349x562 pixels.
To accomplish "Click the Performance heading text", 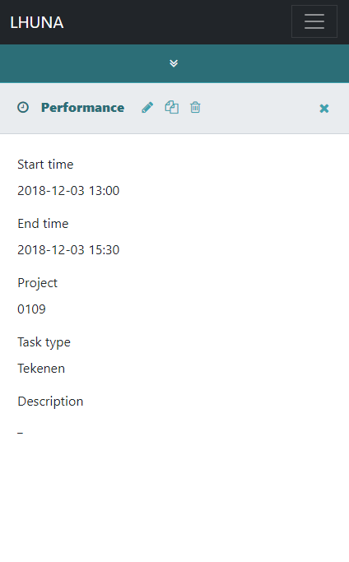I will (82, 108).
